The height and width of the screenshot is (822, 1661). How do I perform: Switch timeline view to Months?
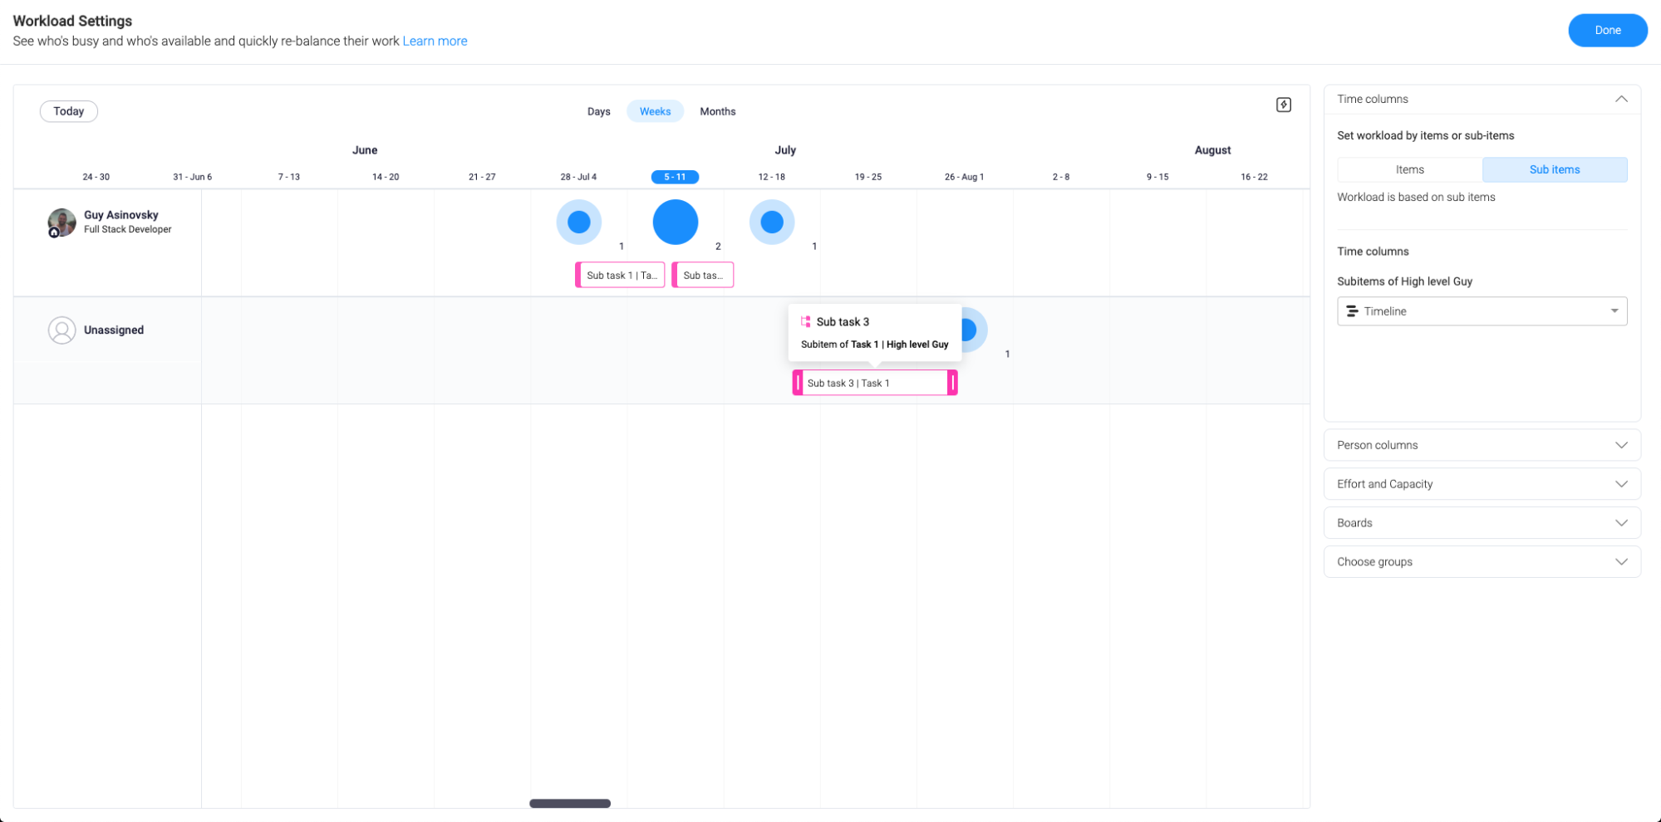(x=717, y=111)
